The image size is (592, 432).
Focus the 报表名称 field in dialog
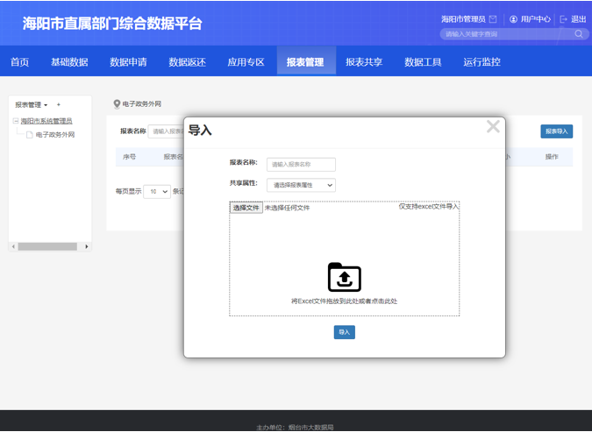click(301, 164)
